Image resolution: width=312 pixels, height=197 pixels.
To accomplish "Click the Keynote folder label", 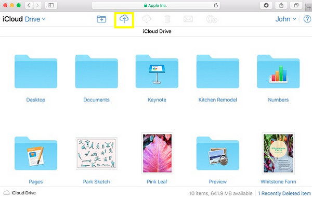I will pos(157,100).
